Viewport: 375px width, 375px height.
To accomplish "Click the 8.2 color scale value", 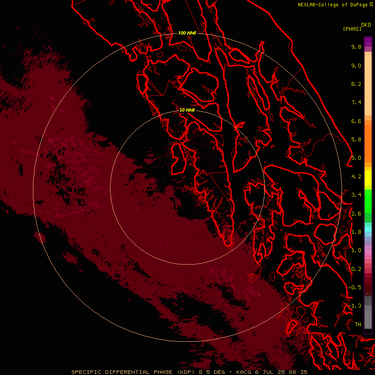I will click(356, 84).
